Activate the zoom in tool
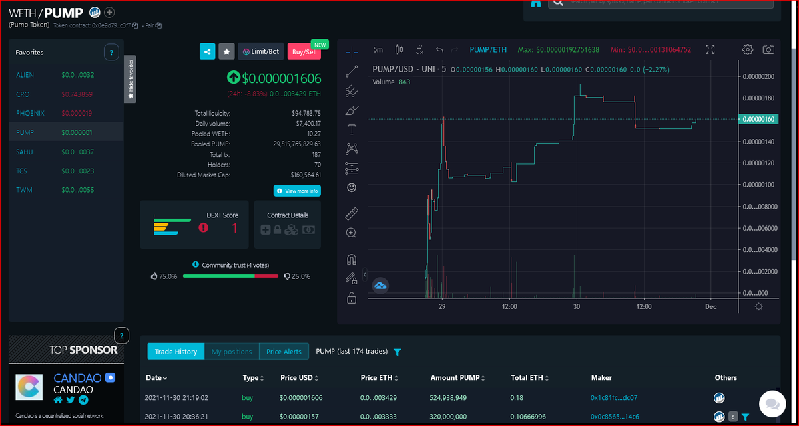Viewport: 799px width, 426px height. (x=352, y=233)
